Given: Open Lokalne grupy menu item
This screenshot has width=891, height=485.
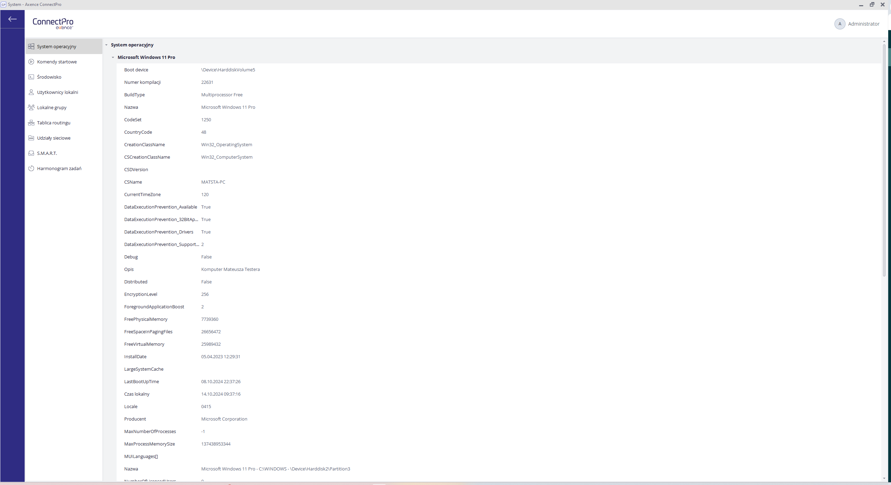Looking at the screenshot, I should coord(64,107).
